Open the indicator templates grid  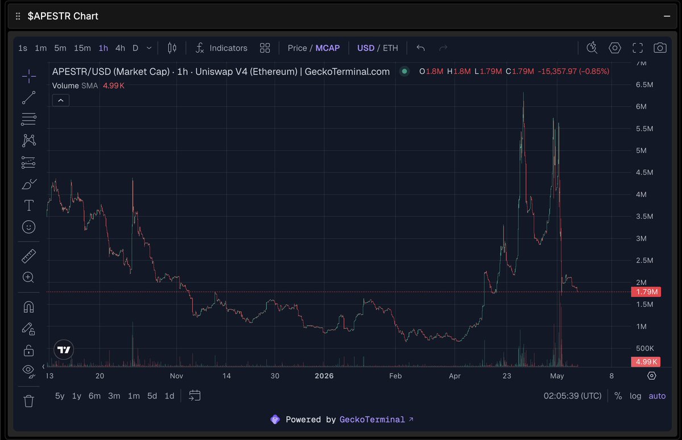[x=265, y=48]
